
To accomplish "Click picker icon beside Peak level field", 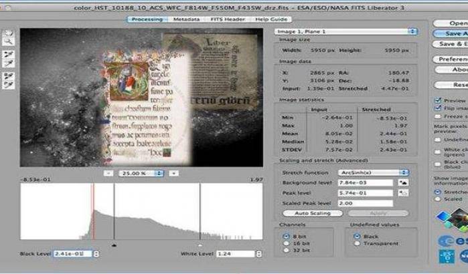I will coord(403,193).
